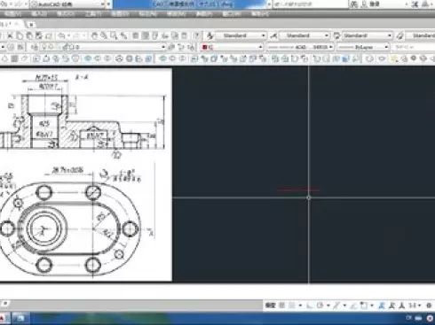
Task: Click the search input field in title bar
Action: pos(310,4)
